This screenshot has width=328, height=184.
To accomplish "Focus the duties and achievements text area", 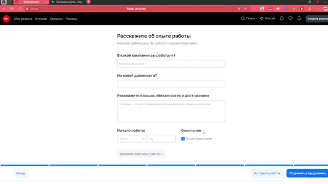I will point(171,111).
